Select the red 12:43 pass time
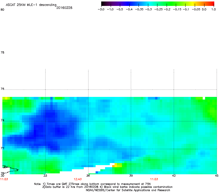219x192 pixels. [x=78, y=179]
